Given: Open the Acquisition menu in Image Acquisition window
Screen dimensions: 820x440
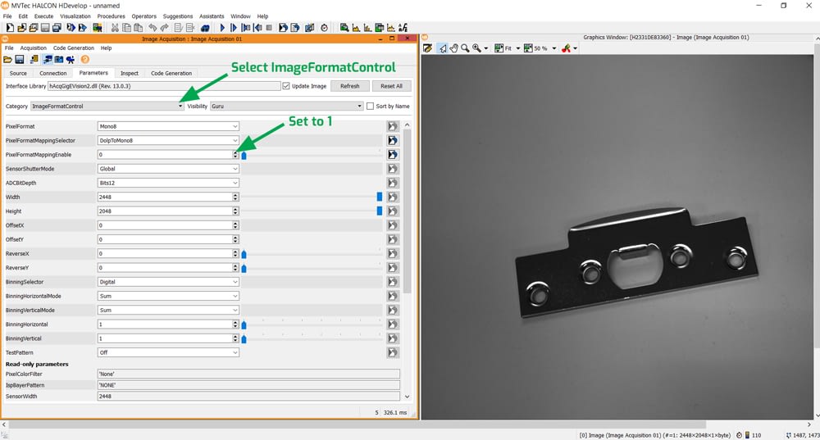Looking at the screenshot, I should tap(33, 48).
